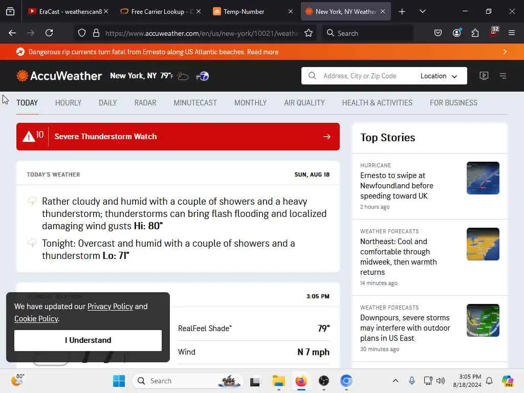This screenshot has width=524, height=393.
Task: Open the Firefox application menu
Action: [x=512, y=33]
